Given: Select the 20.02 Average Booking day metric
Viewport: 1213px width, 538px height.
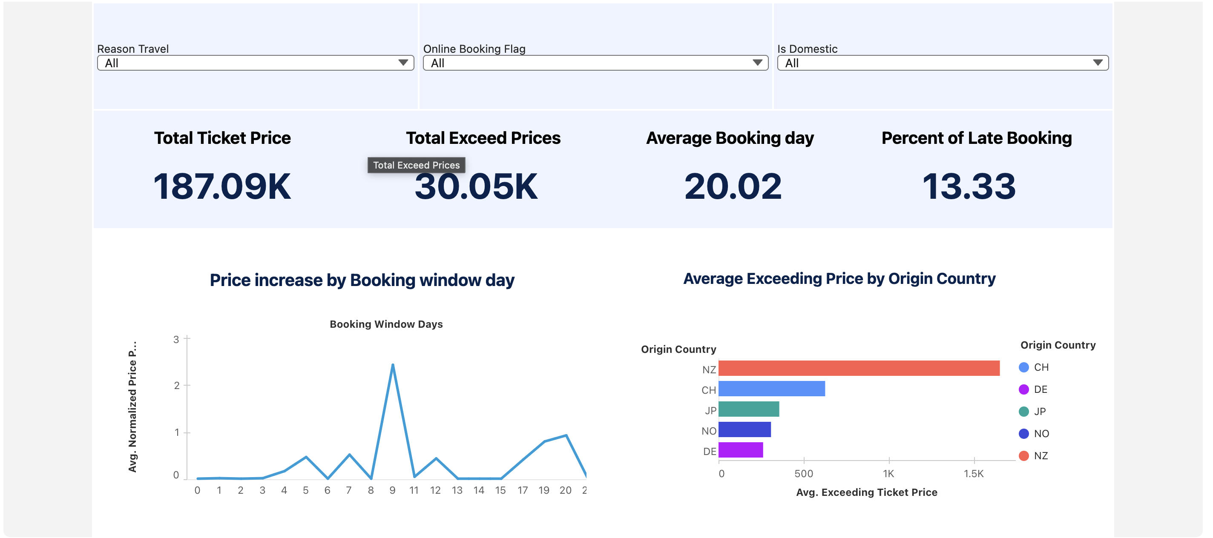Looking at the screenshot, I should point(733,187).
